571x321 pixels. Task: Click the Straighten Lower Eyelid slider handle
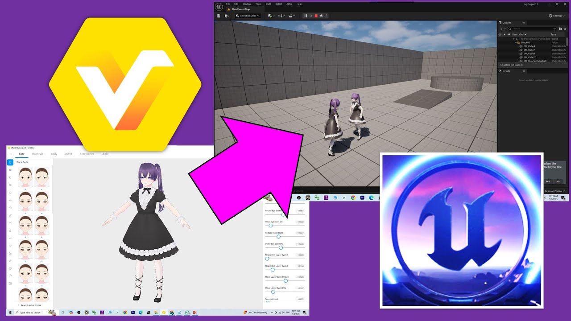[x=273, y=270]
